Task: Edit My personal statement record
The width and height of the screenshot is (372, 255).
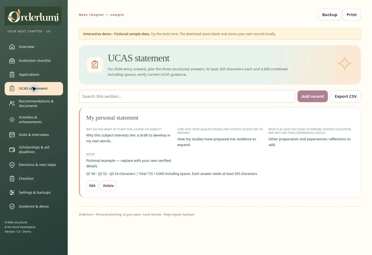Action: (x=92, y=186)
